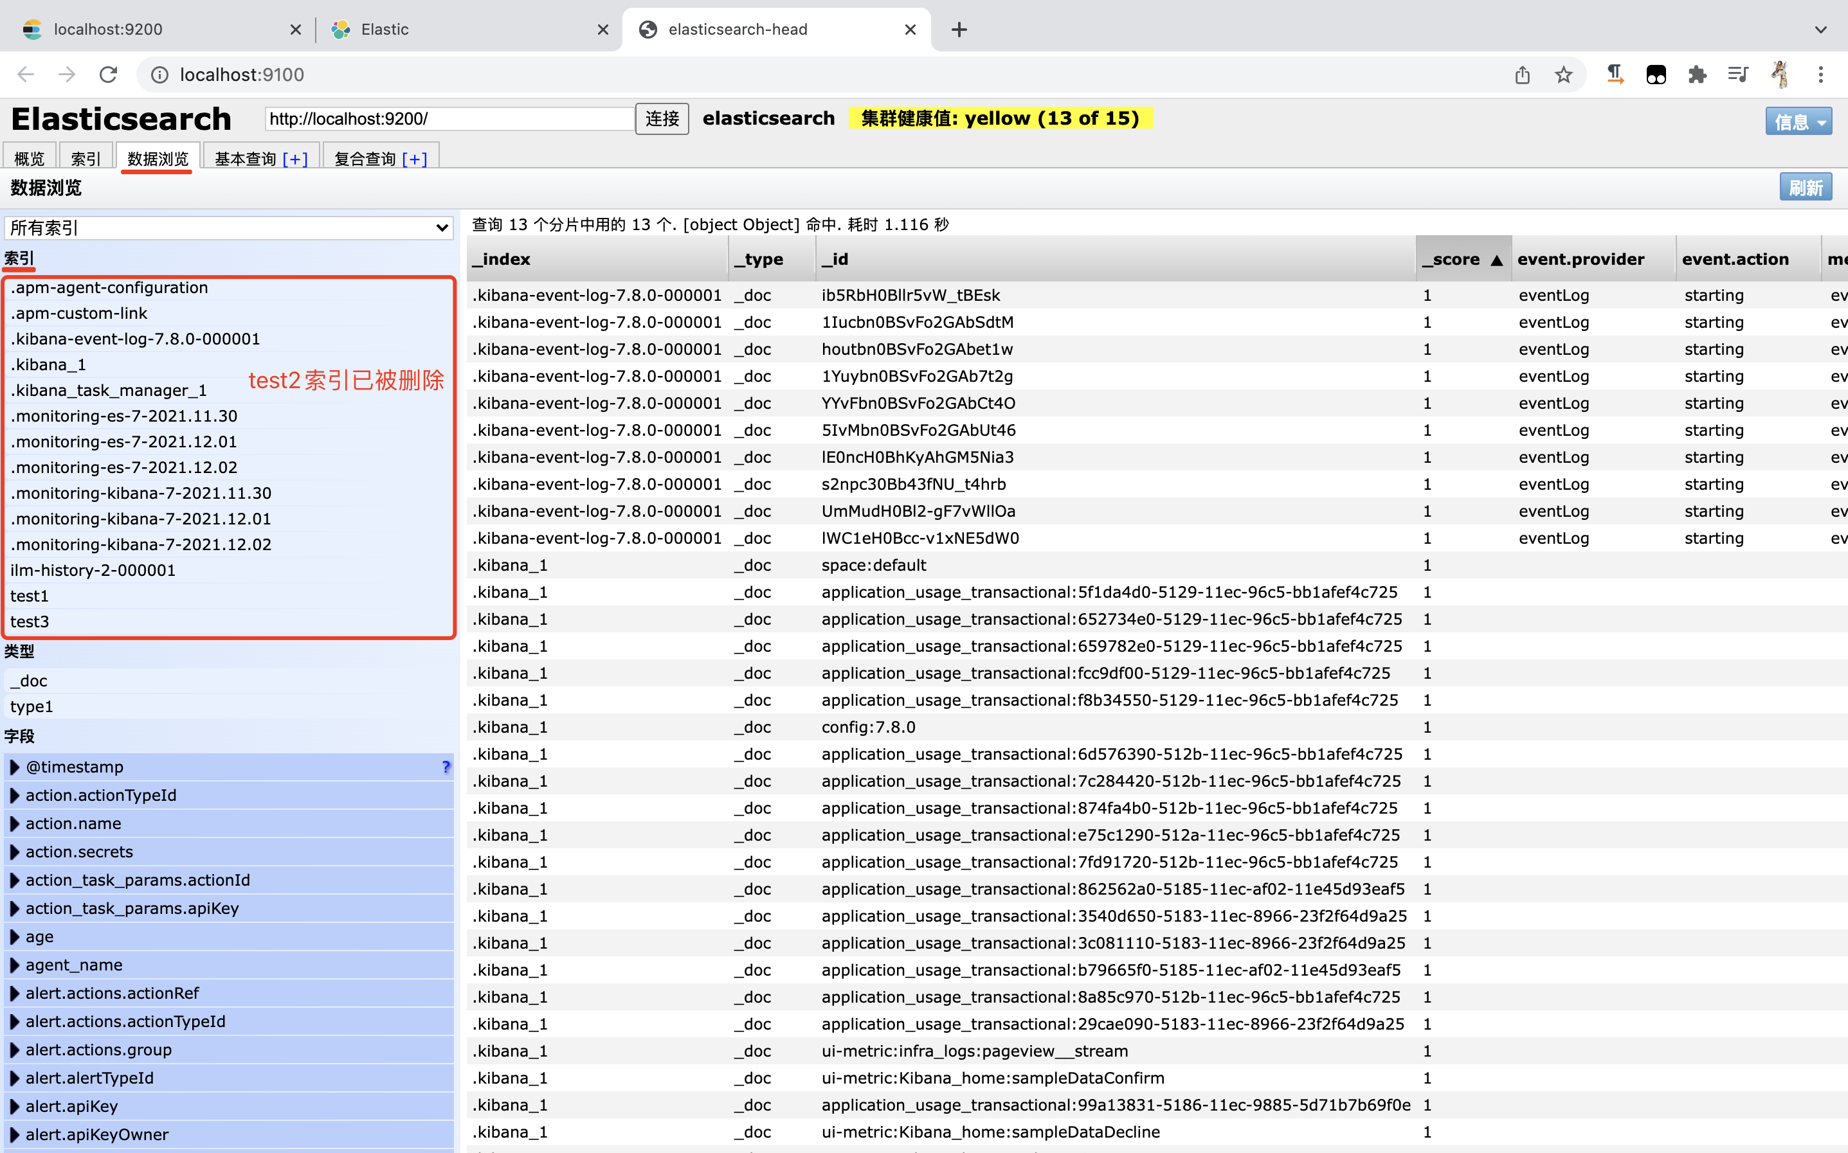Click the 连接 button
The width and height of the screenshot is (1848, 1153).
(662, 118)
